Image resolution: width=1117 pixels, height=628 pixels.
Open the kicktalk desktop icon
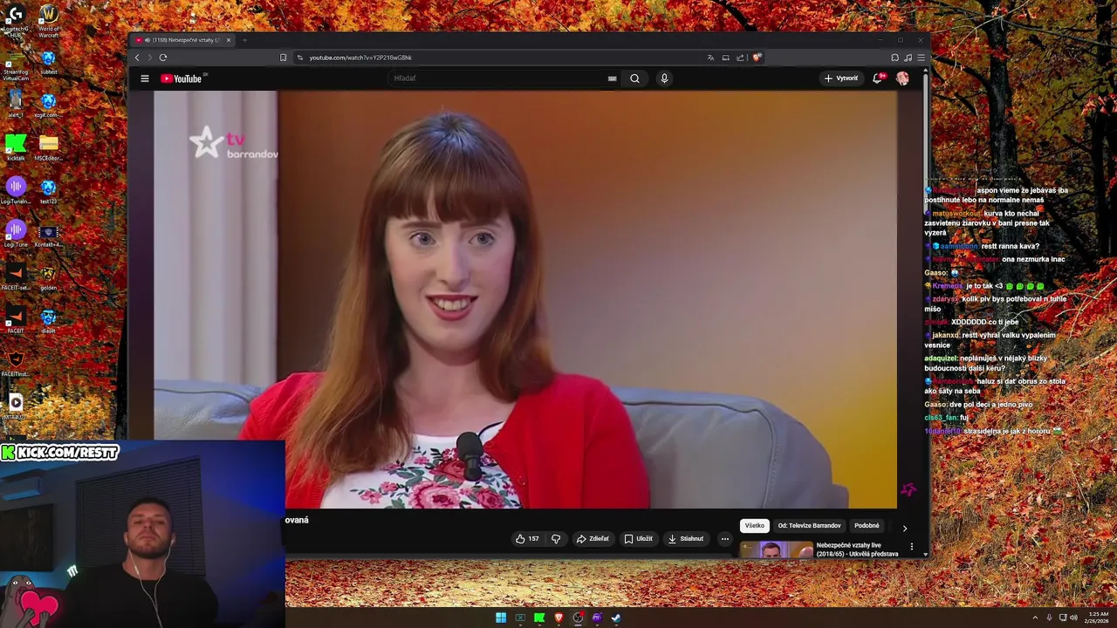click(15, 147)
